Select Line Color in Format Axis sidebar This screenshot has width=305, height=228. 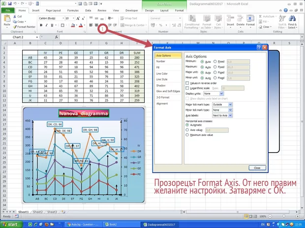tap(161, 74)
